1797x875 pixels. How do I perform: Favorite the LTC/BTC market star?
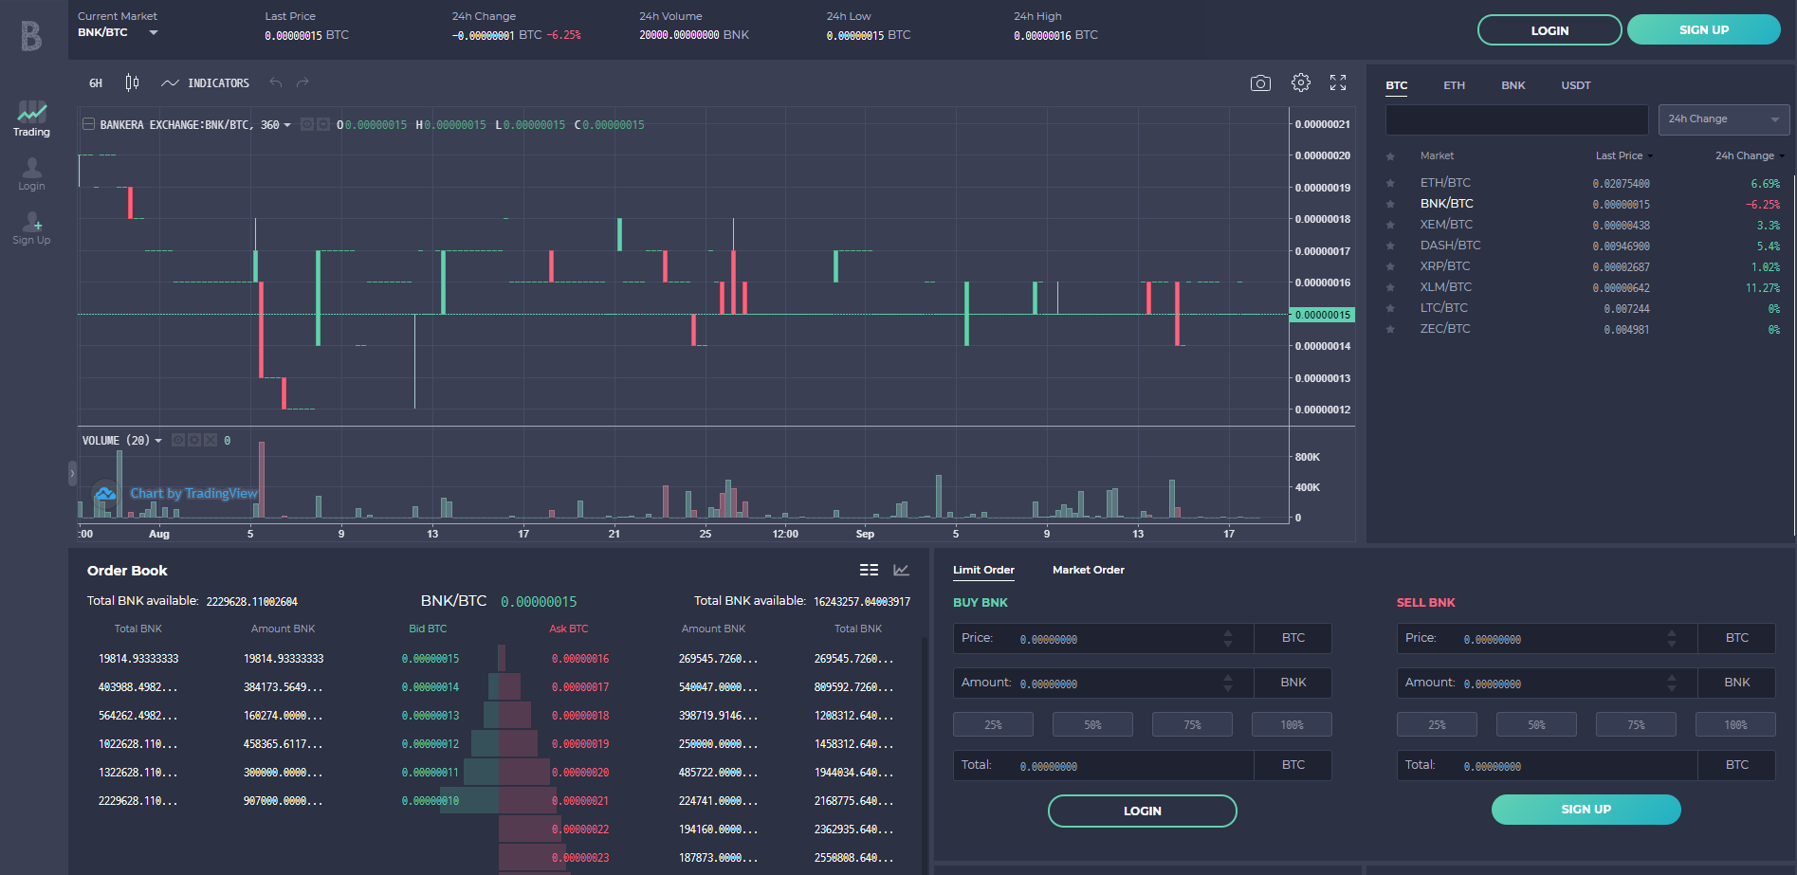(x=1390, y=308)
